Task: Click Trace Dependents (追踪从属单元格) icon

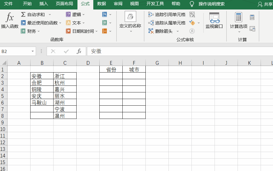Action: pyautogui.click(x=151, y=23)
